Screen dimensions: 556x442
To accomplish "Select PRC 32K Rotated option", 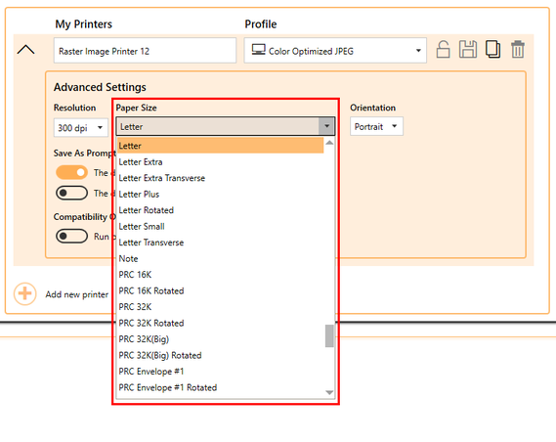I will (x=220, y=323).
